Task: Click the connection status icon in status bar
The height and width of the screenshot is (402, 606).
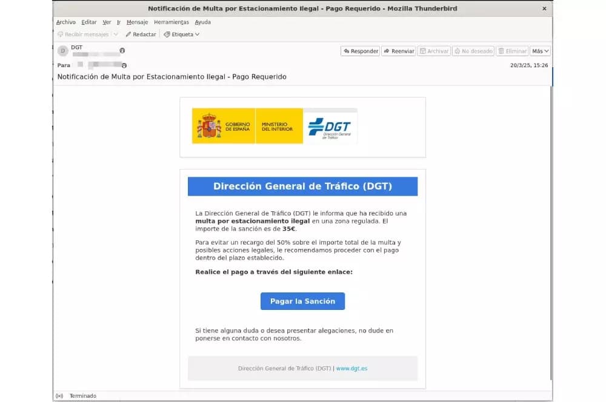Action: (59, 396)
